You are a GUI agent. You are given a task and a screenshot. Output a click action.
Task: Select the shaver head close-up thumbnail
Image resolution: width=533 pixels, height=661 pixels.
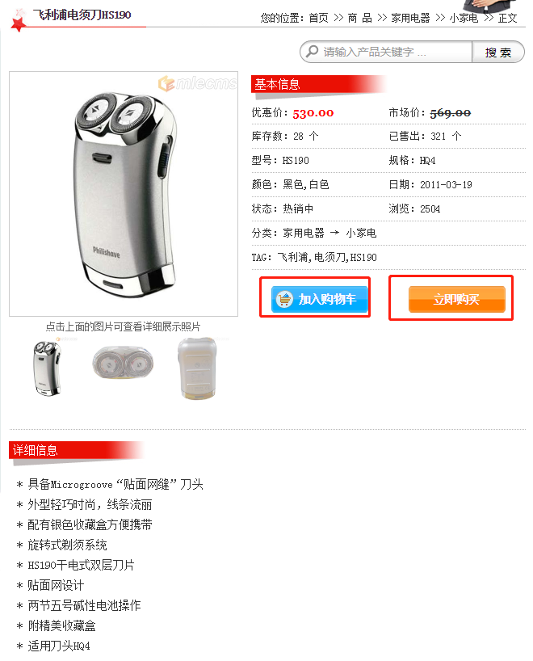(123, 363)
